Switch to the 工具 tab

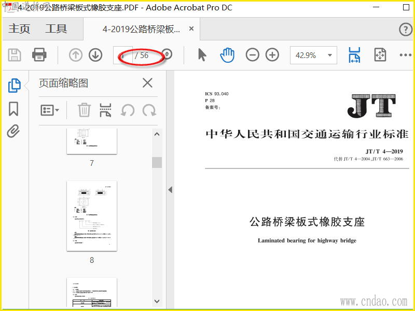[x=56, y=29]
